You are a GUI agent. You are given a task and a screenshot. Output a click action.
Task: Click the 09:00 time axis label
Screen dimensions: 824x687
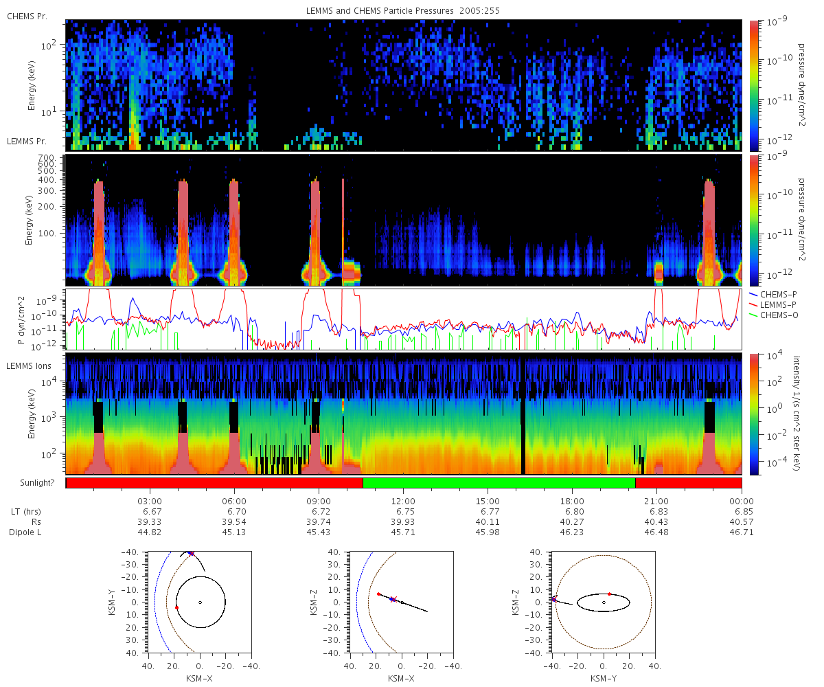tap(319, 502)
